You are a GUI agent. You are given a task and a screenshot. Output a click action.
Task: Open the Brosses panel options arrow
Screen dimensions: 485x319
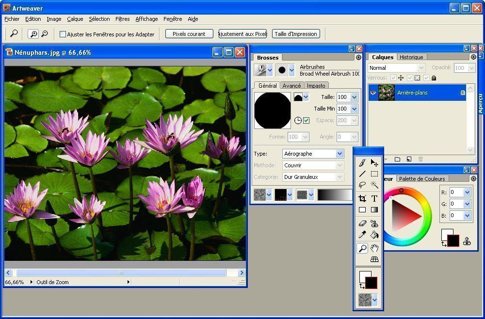358,57
